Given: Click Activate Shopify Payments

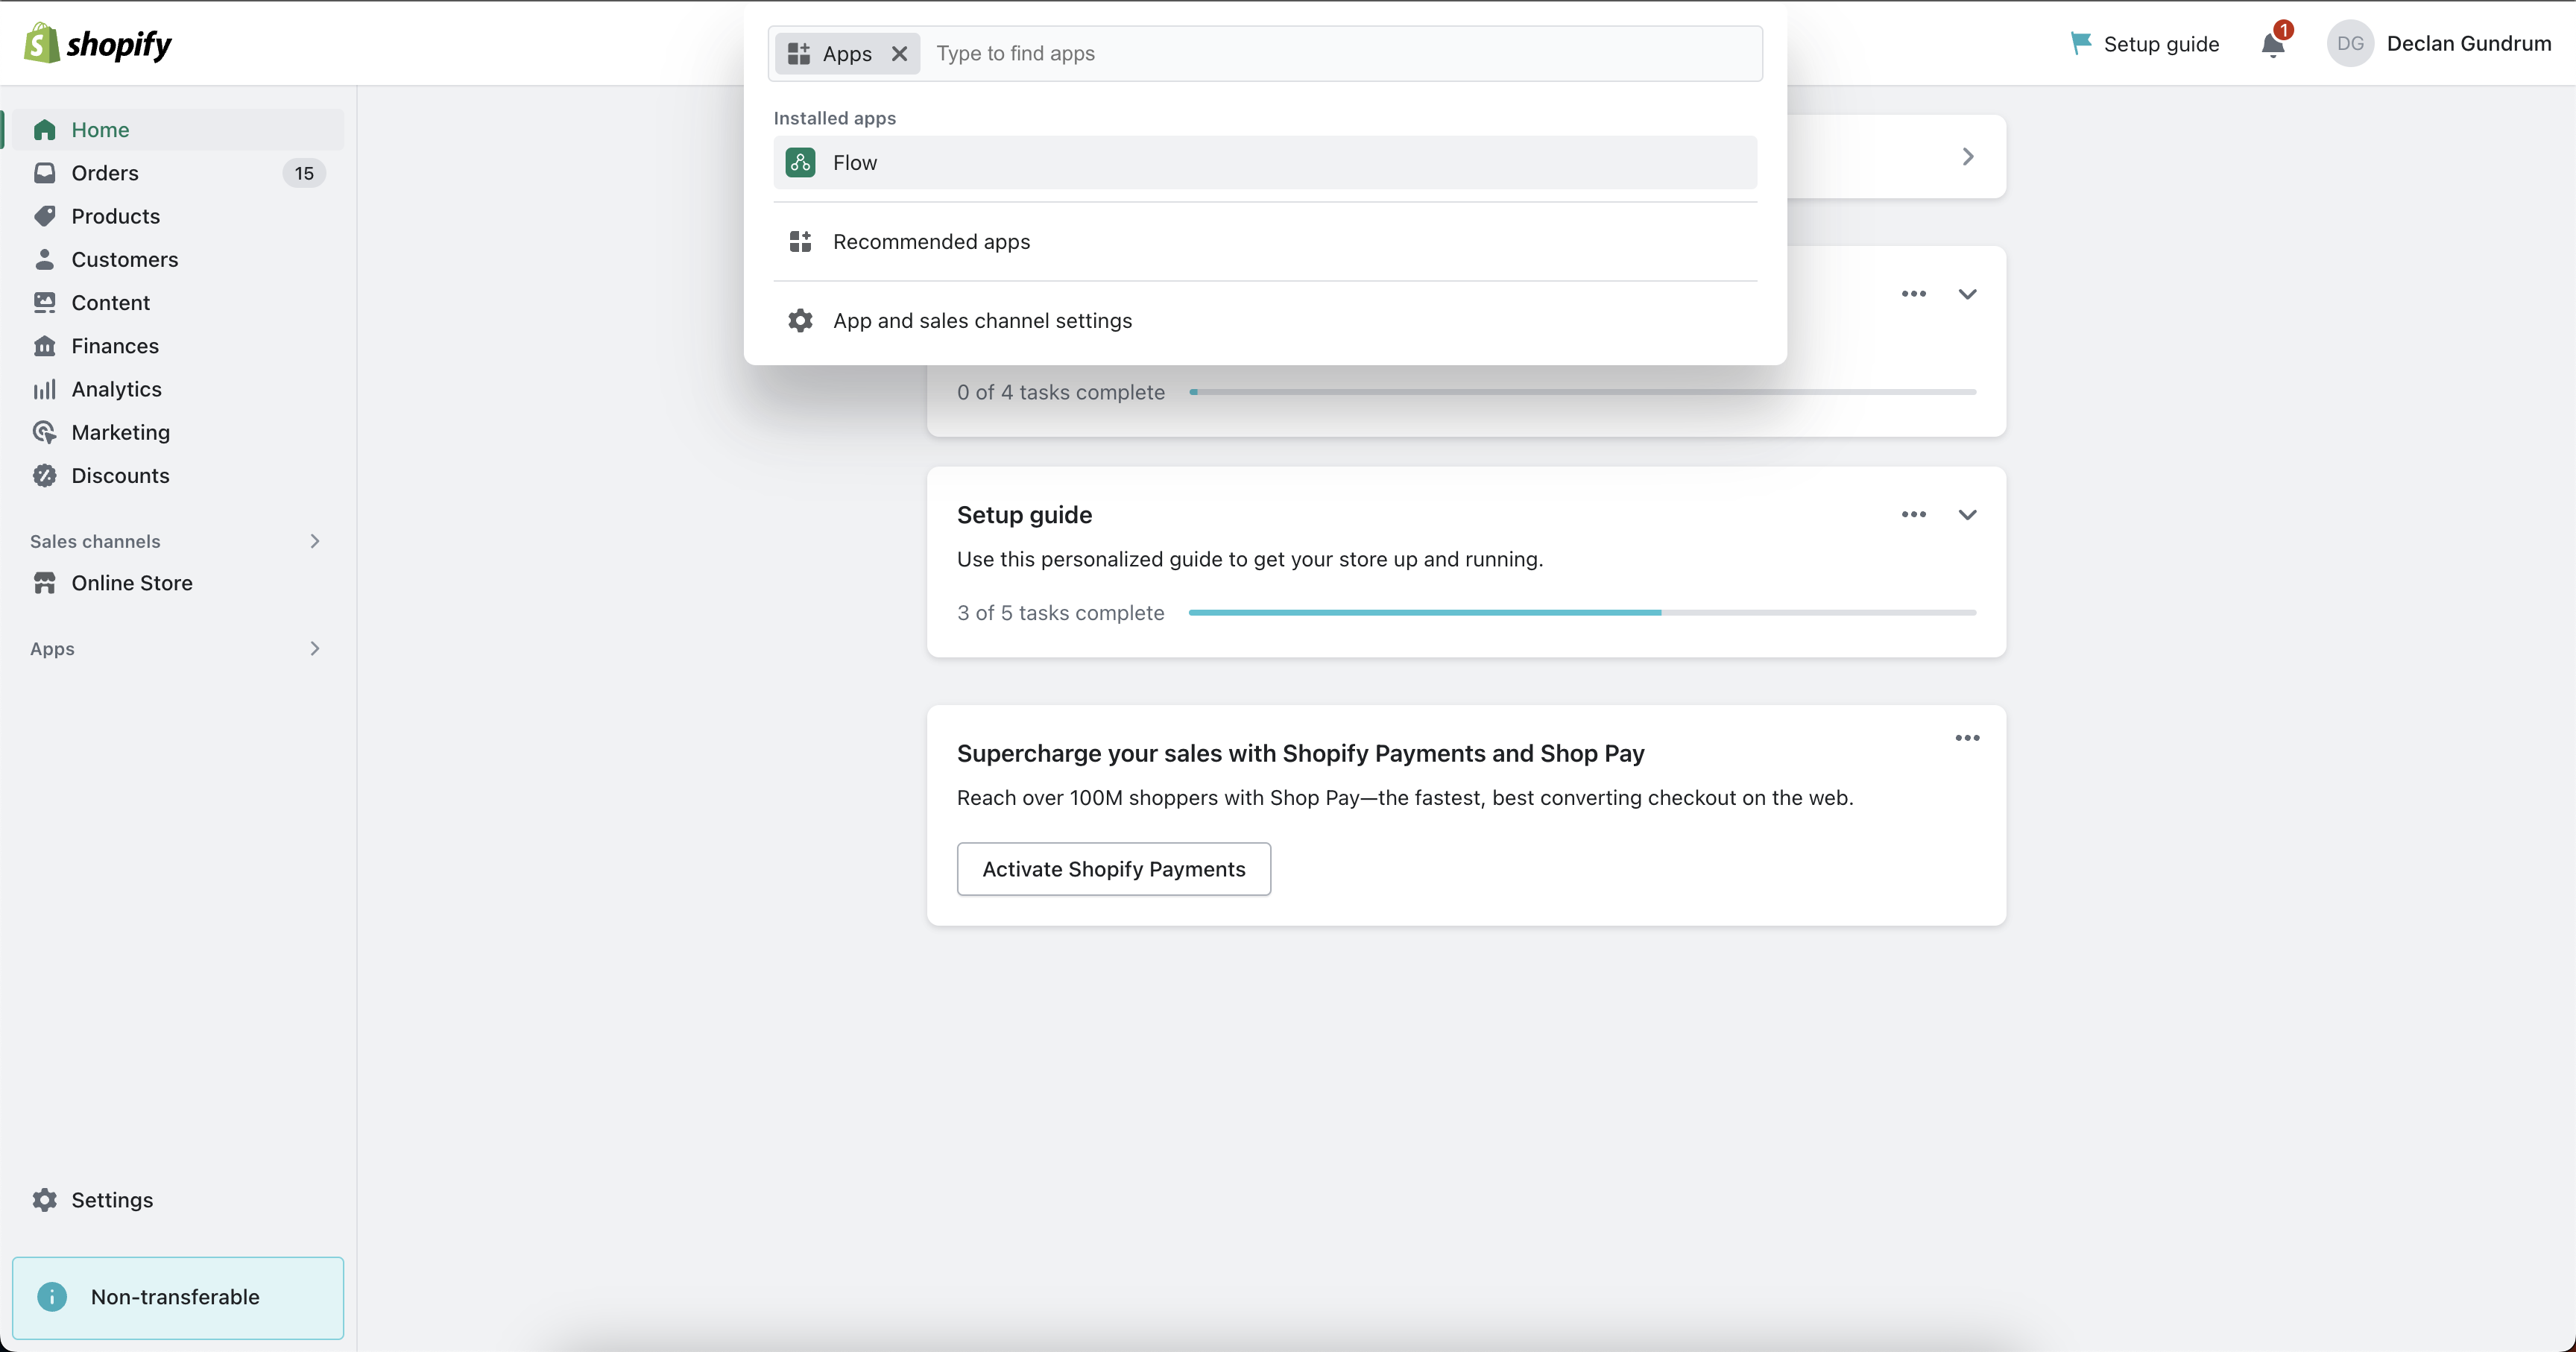Looking at the screenshot, I should [x=1113, y=868].
